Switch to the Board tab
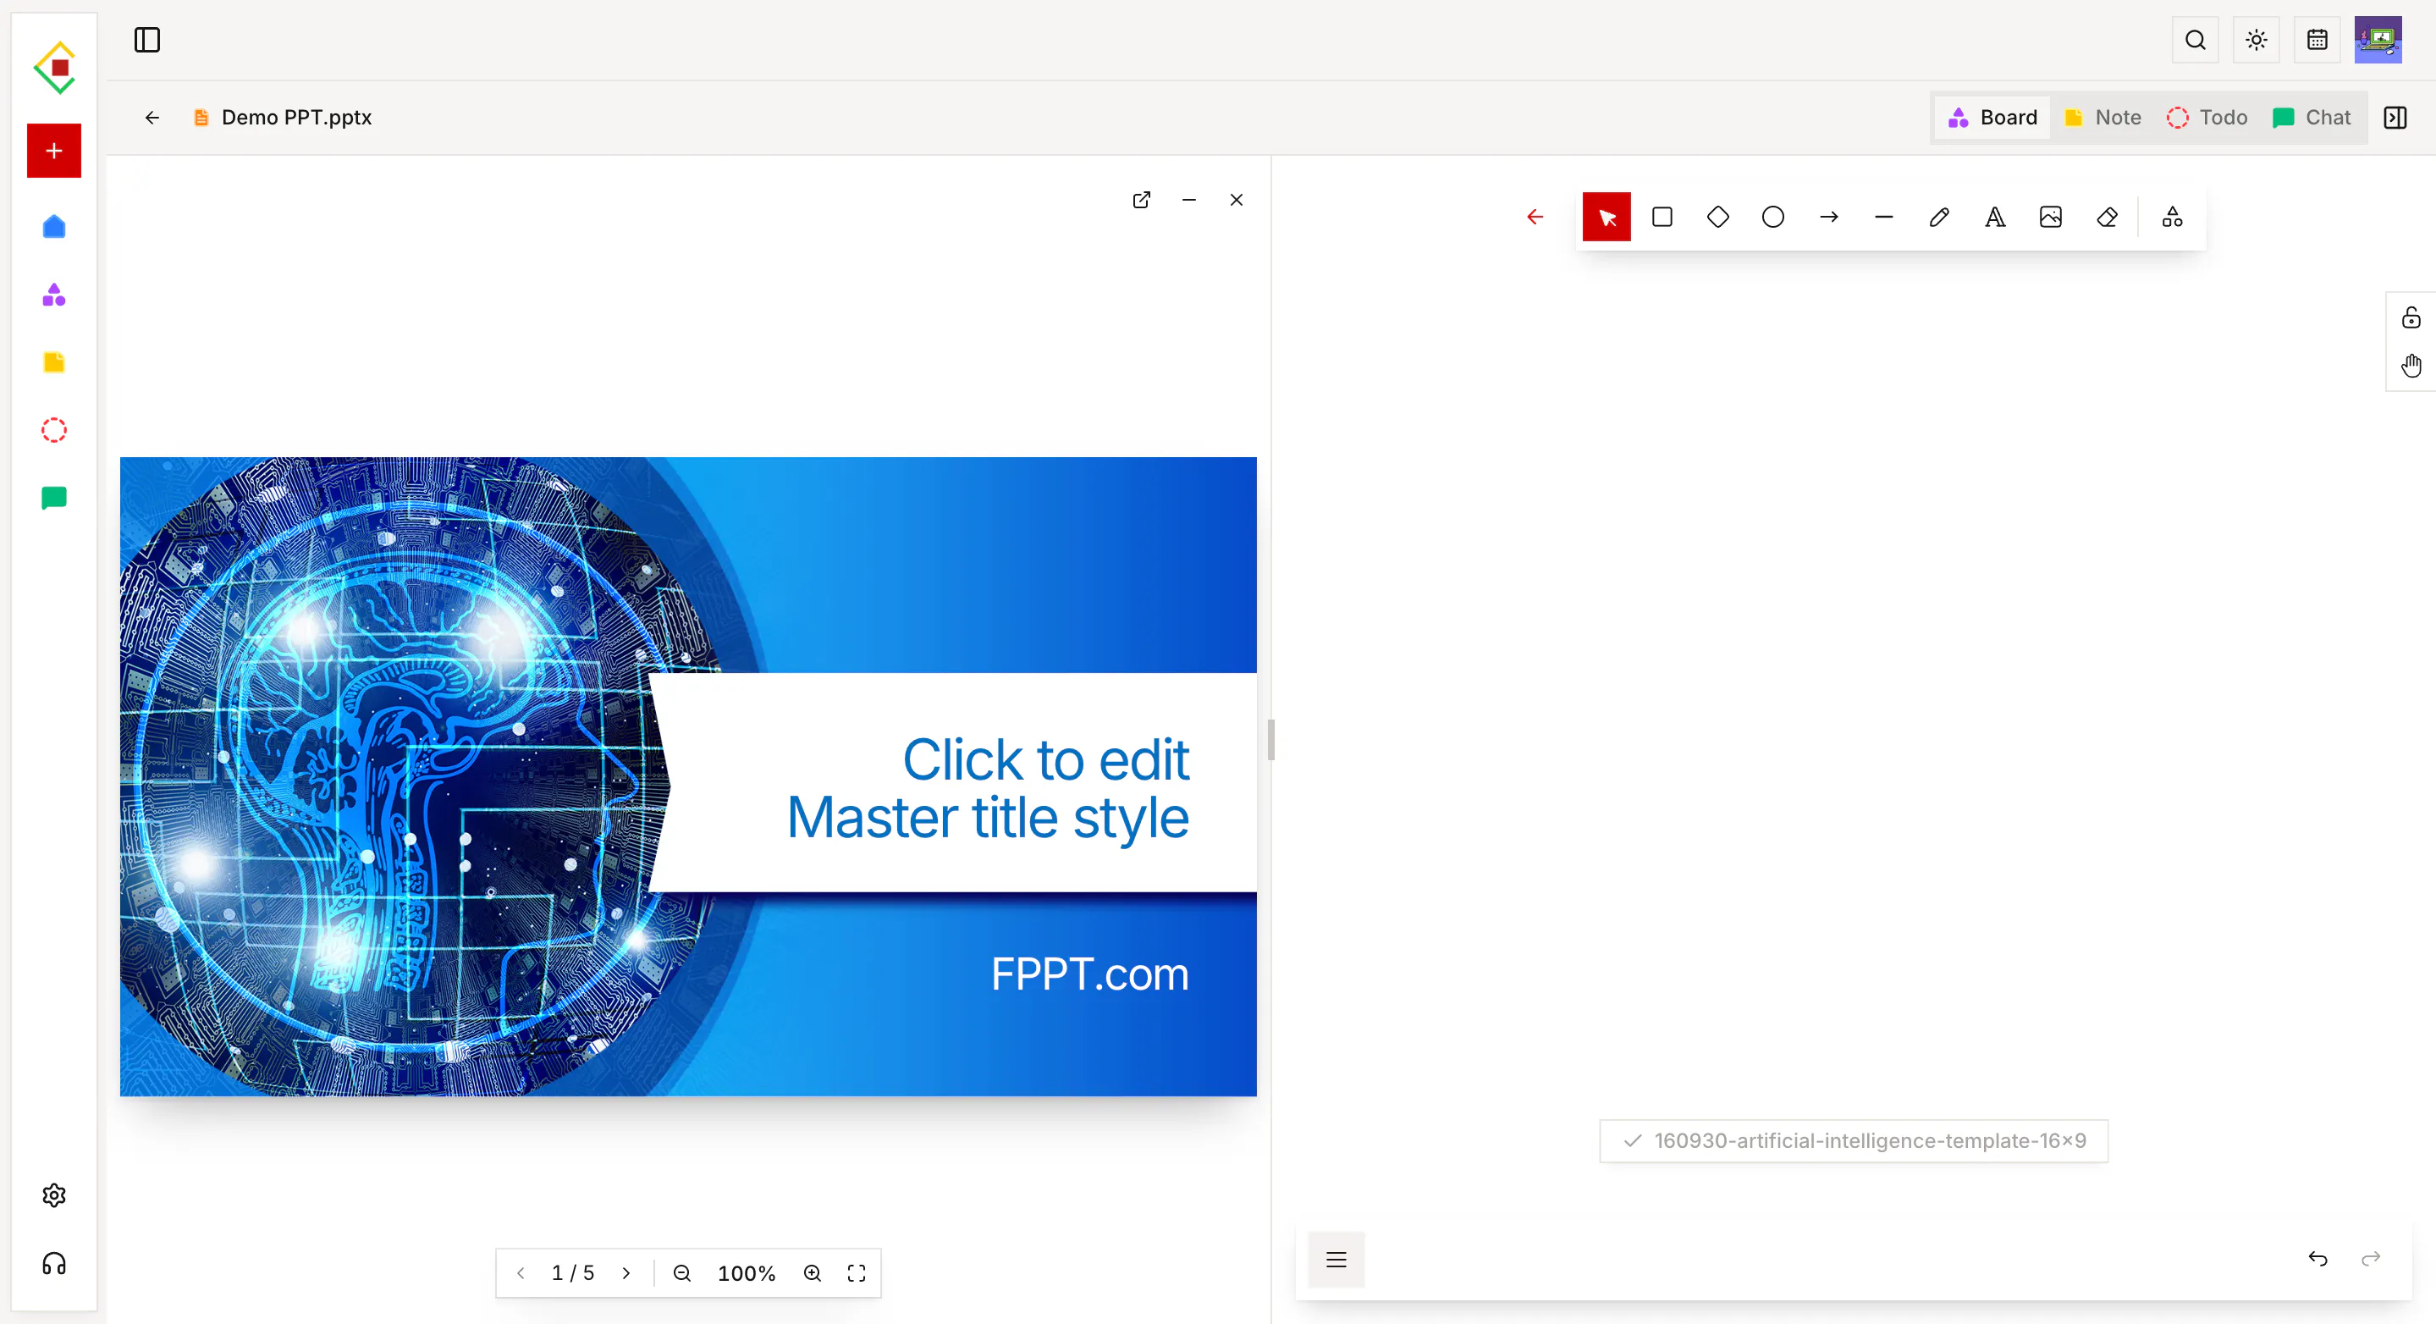 click(x=1992, y=118)
